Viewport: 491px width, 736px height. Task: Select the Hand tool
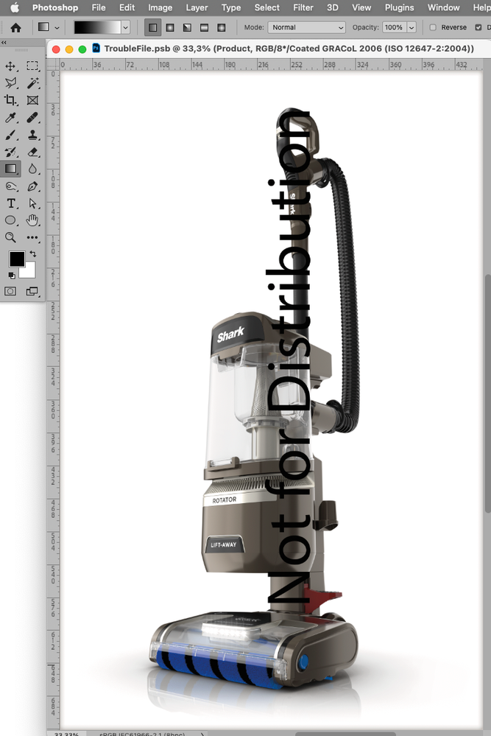tap(32, 220)
